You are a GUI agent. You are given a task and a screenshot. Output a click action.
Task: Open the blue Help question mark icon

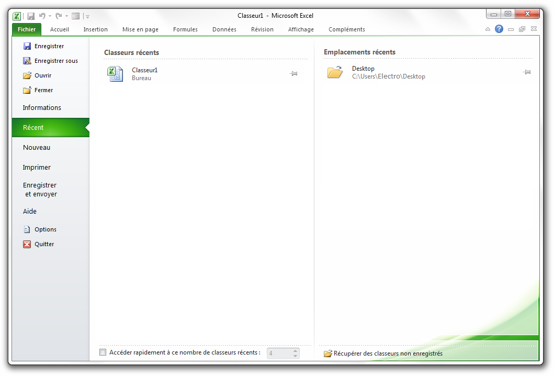pyautogui.click(x=499, y=29)
